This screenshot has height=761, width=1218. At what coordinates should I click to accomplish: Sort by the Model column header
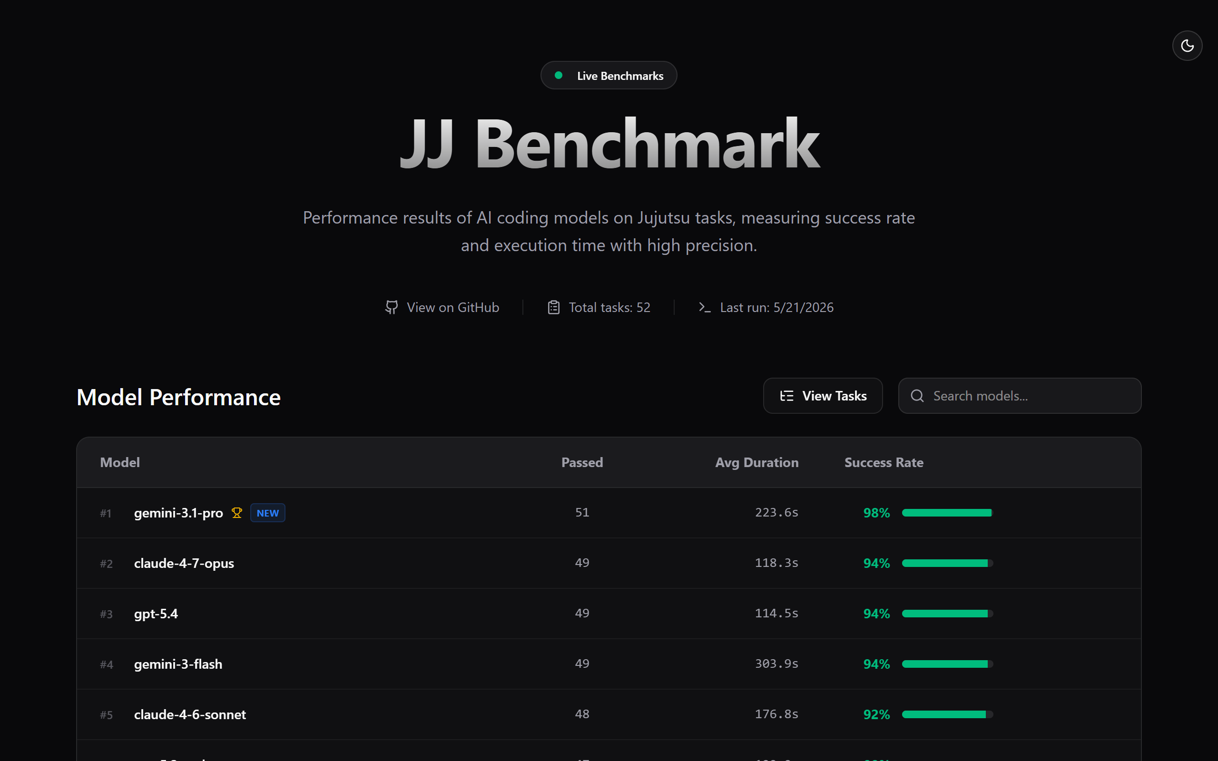[x=120, y=462]
